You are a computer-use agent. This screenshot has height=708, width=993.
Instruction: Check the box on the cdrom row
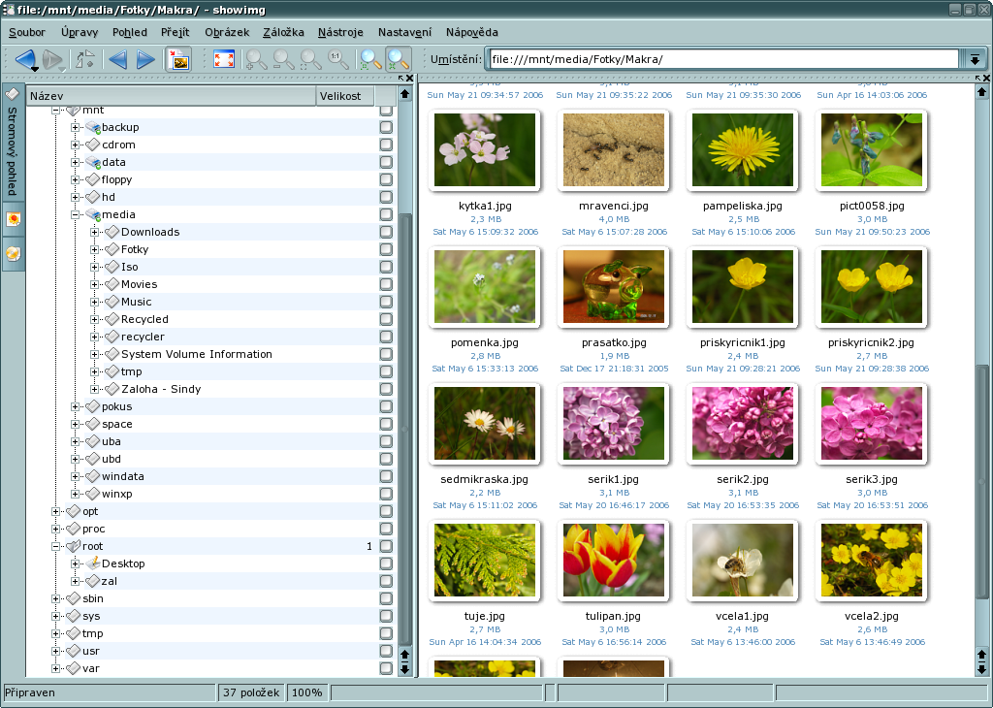pos(386,145)
